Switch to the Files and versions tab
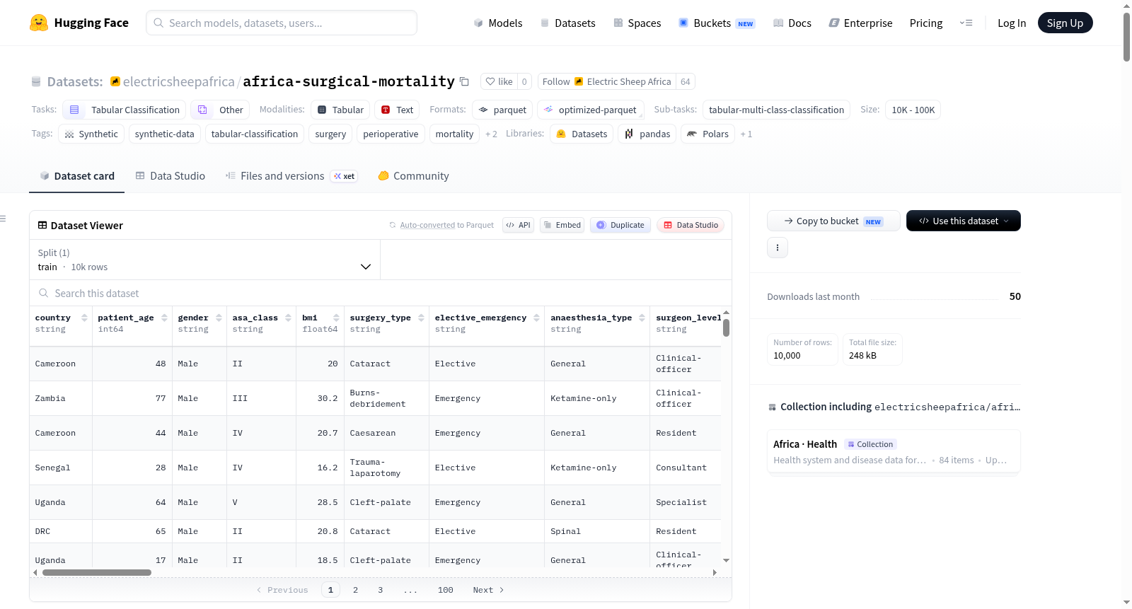The width and height of the screenshot is (1132, 609). point(291,176)
